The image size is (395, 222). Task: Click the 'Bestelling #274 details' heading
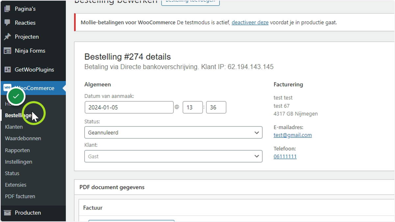128,57
